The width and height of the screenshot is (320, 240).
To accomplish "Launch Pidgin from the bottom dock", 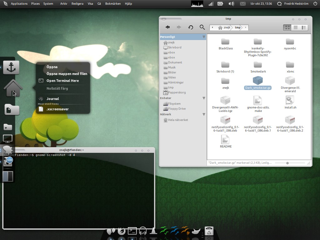I will tap(111, 231).
